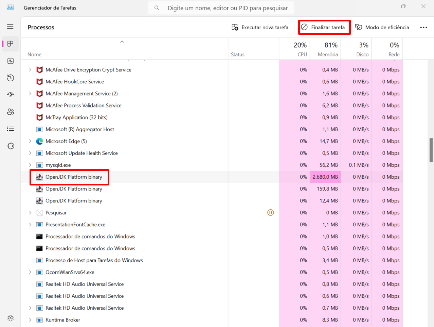This screenshot has width=434, height=327.
Task: Open the Performance page icon in sidebar
Action: (x=11, y=61)
